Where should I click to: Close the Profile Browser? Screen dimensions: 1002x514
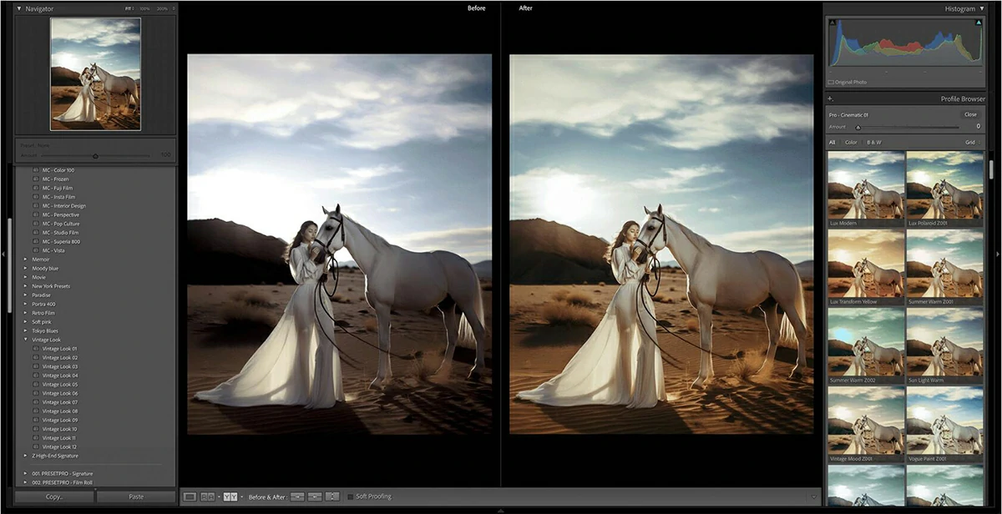(970, 114)
